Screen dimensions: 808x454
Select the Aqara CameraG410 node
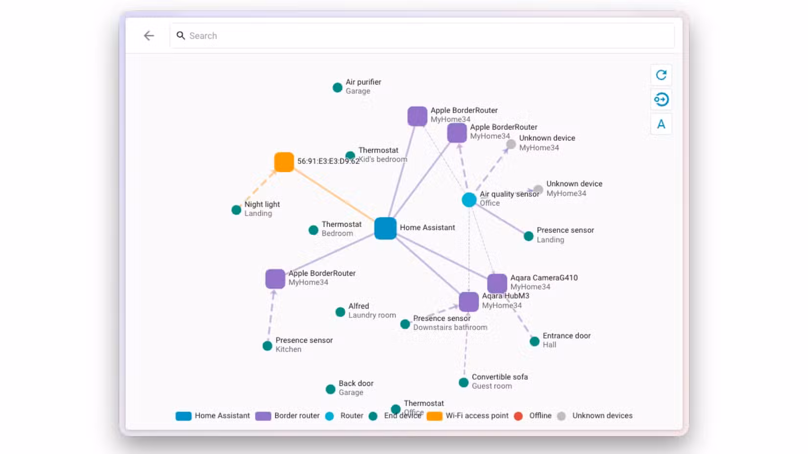point(497,284)
